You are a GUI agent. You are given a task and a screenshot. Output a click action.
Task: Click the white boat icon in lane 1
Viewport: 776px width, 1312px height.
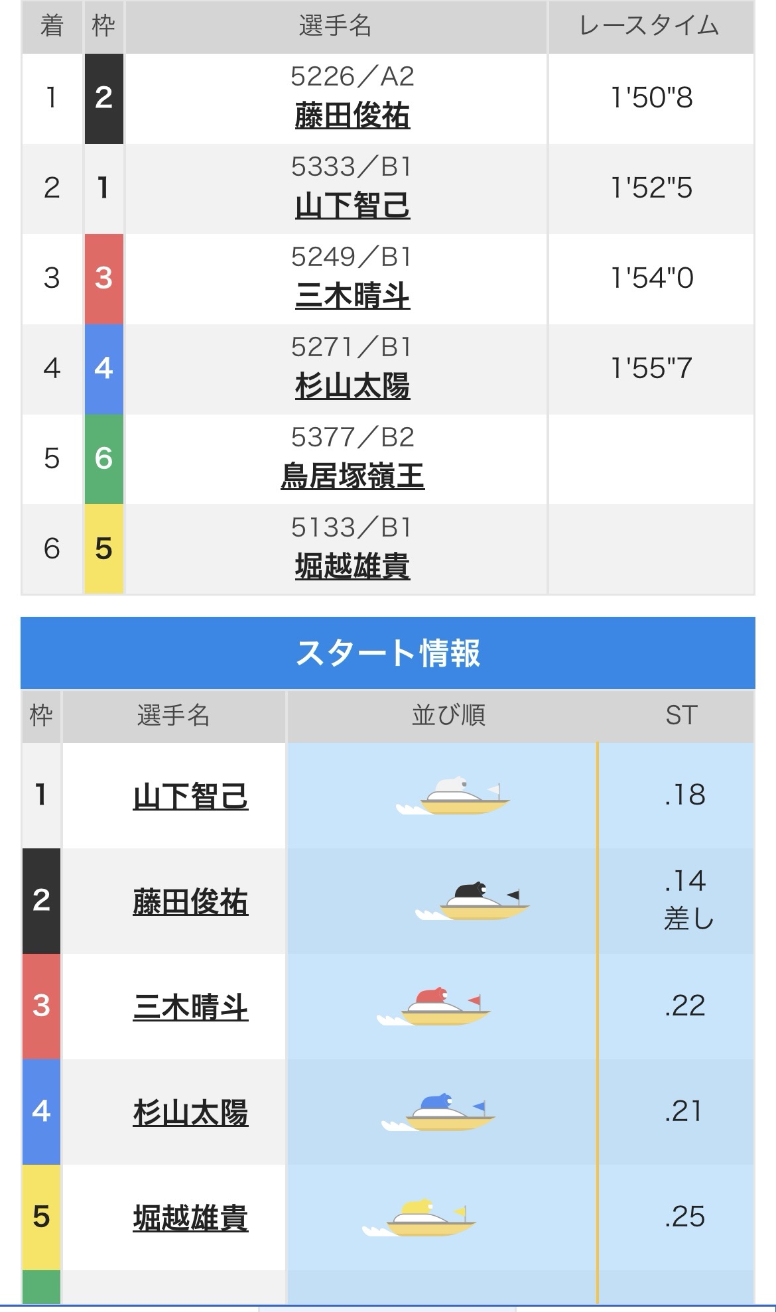(454, 797)
